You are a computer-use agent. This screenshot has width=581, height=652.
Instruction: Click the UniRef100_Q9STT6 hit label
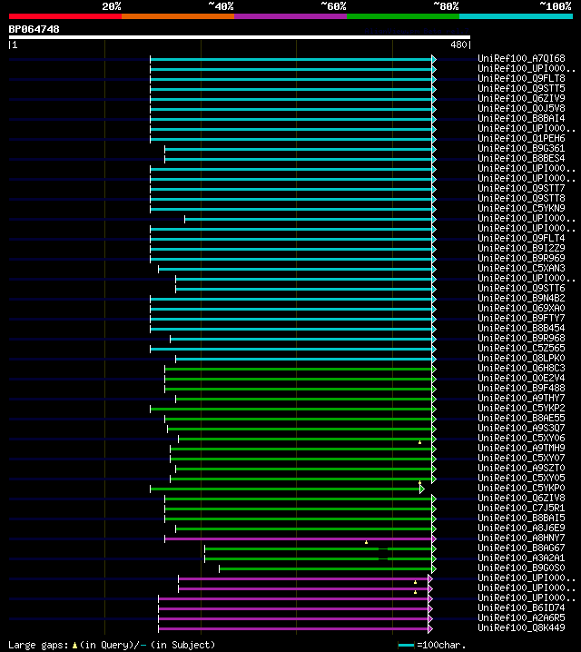(x=521, y=288)
